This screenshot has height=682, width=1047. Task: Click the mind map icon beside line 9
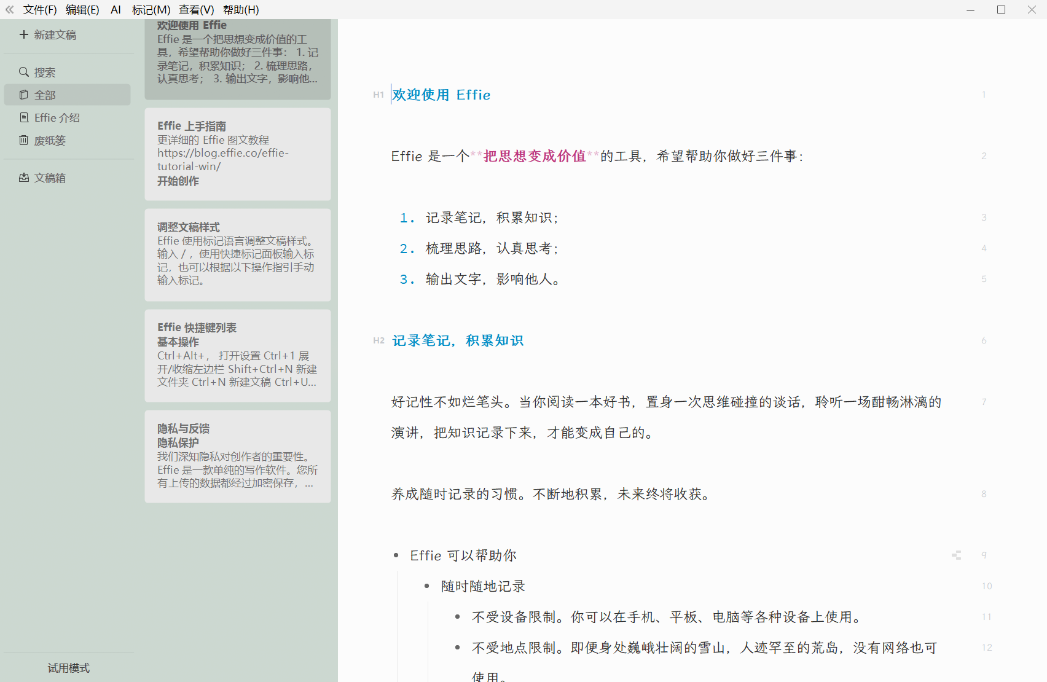tap(957, 555)
